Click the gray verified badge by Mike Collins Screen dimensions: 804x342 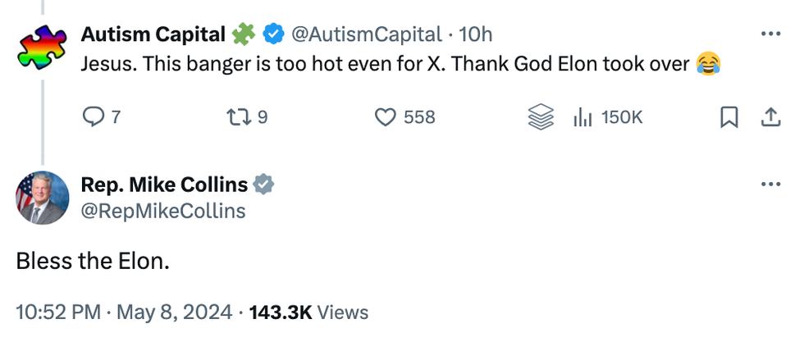pyautogui.click(x=263, y=185)
